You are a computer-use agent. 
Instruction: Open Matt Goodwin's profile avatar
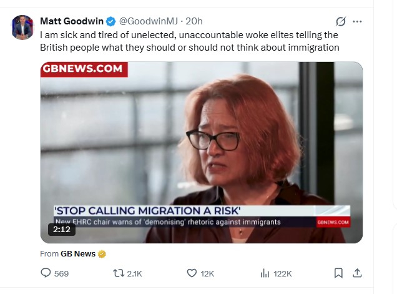[23, 27]
